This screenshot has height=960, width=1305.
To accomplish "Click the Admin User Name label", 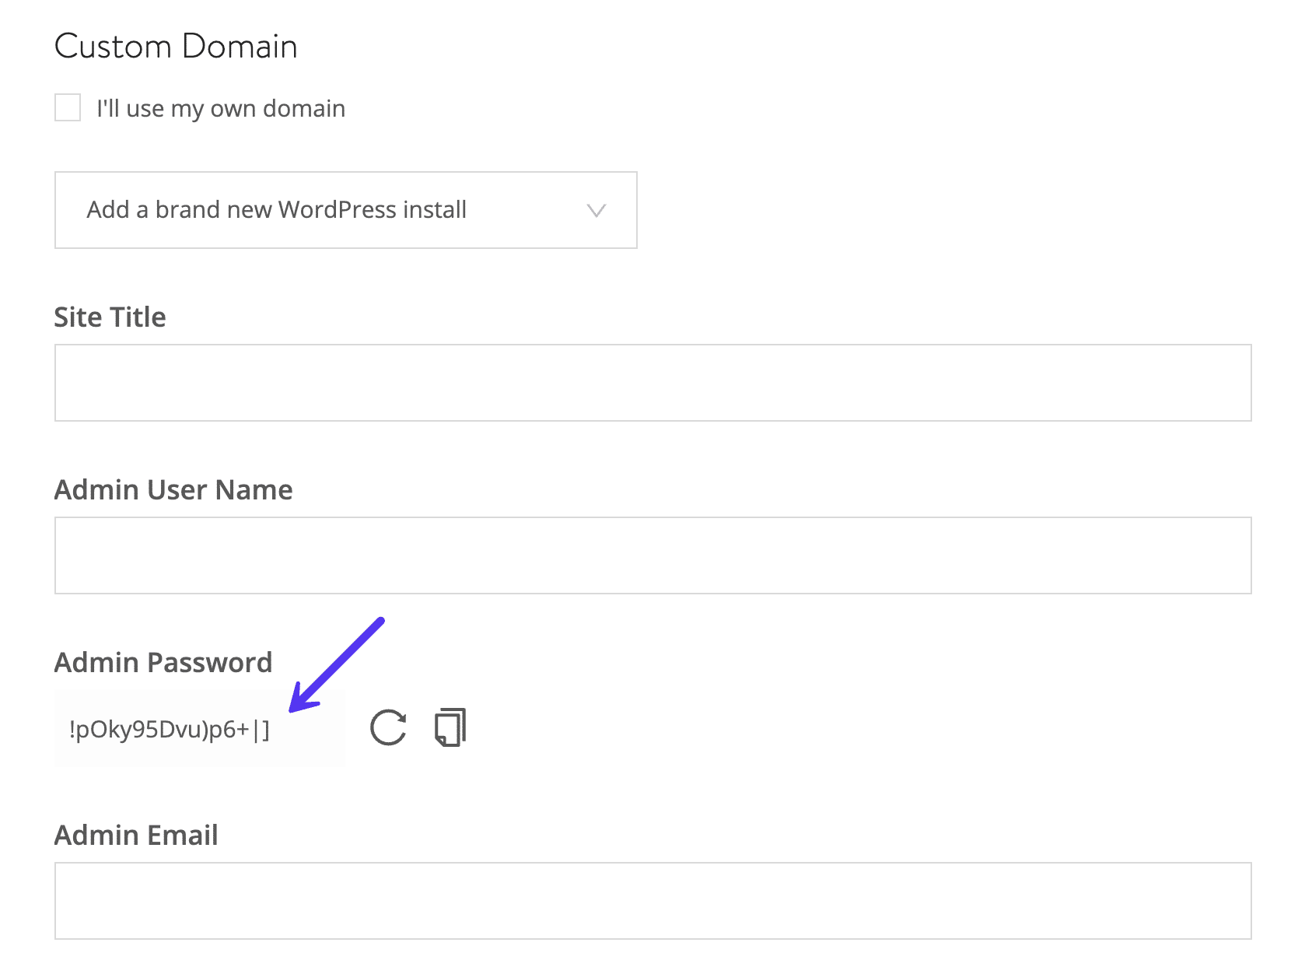I will point(173,489).
